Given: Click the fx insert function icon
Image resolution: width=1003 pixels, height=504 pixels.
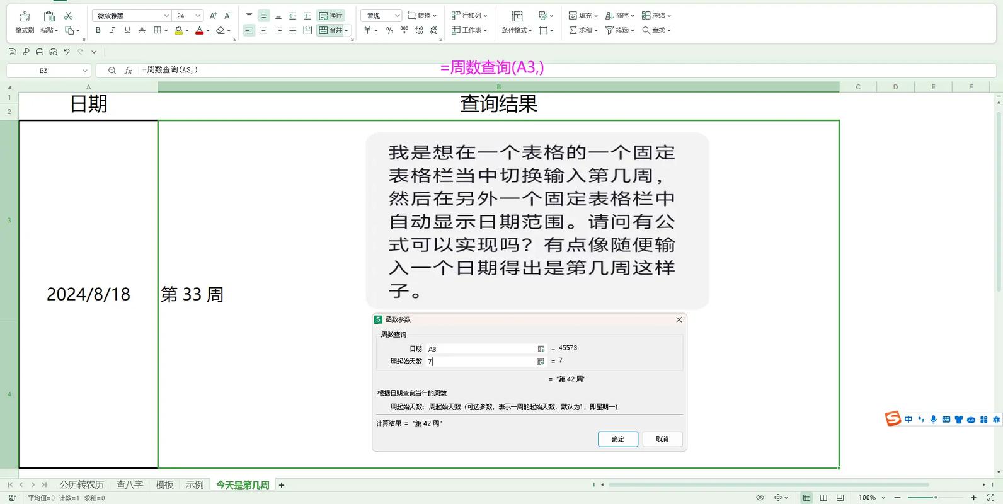Looking at the screenshot, I should [128, 71].
